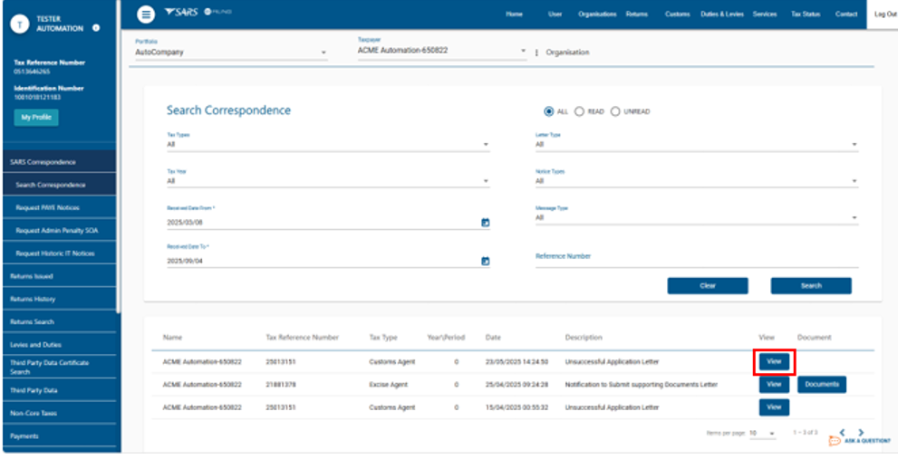
Task: Select the UNREAD radio button
Action: pyautogui.click(x=615, y=111)
